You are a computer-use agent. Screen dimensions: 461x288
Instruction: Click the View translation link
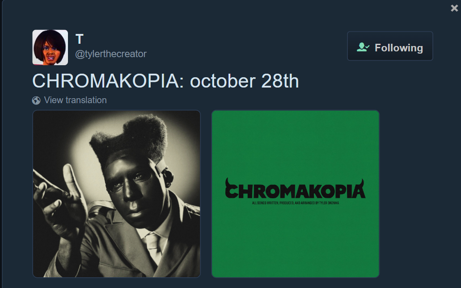[x=75, y=100]
